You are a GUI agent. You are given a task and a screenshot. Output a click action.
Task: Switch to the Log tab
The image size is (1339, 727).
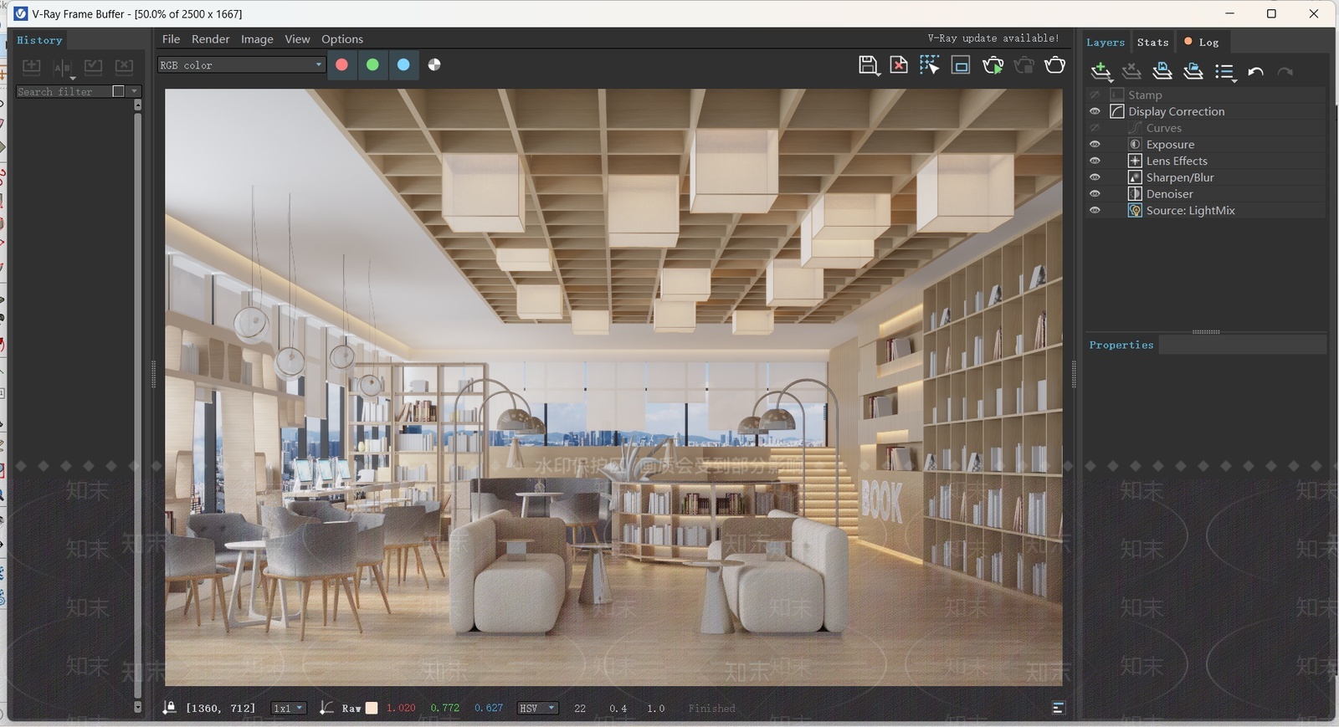tap(1202, 42)
